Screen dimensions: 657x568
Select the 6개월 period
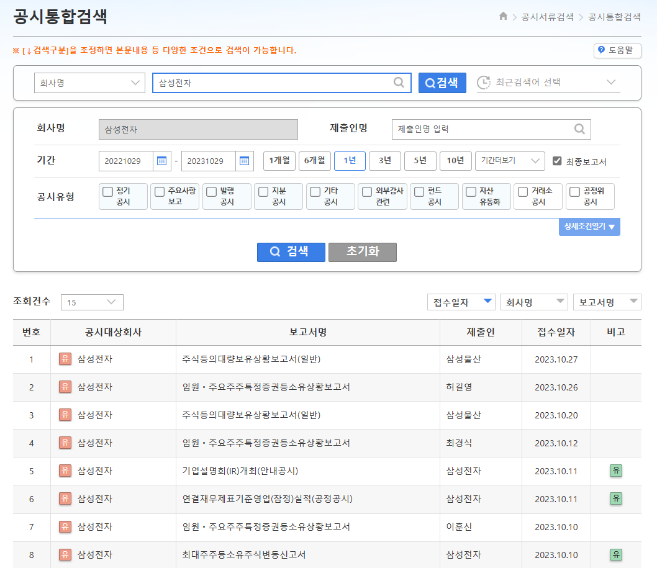315,161
